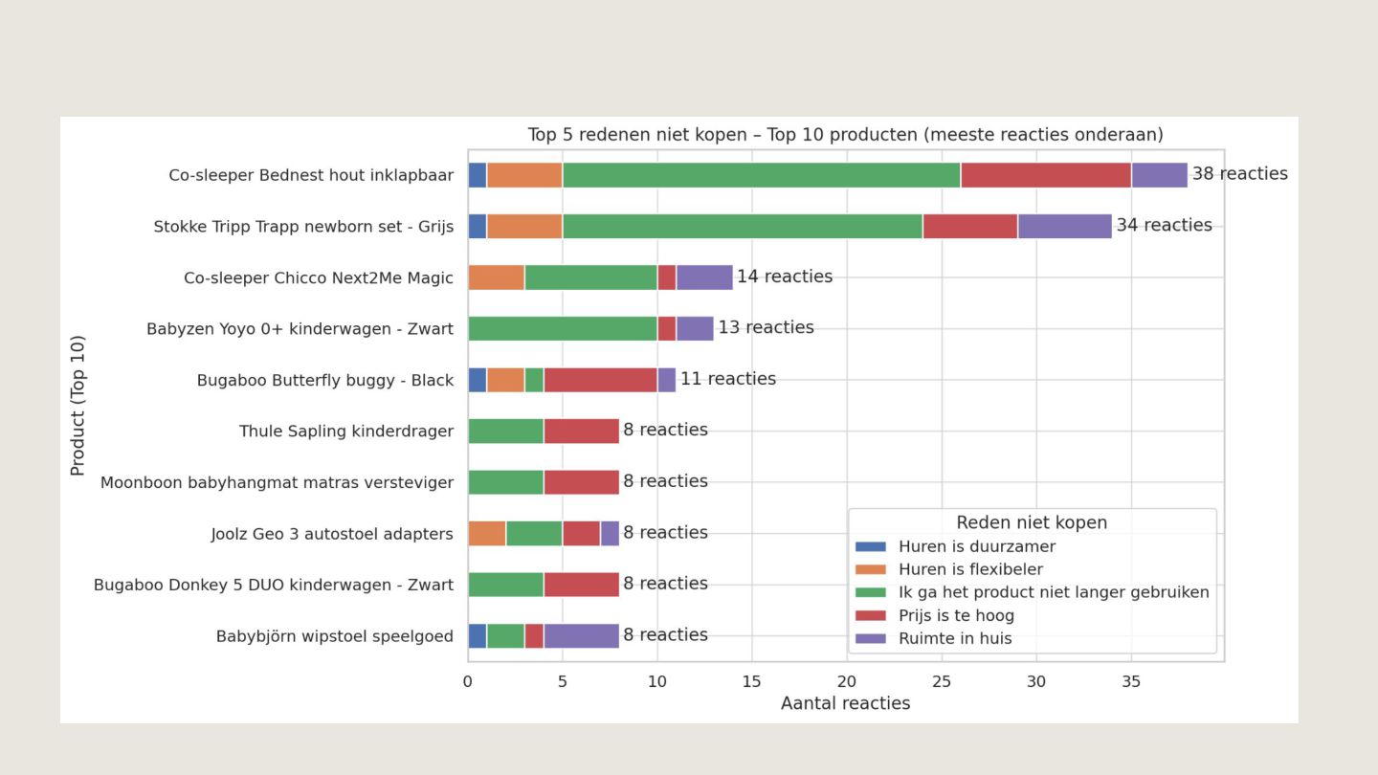
Task: Click the x-axis title 'Aantal reacties'
Action: coord(846,704)
